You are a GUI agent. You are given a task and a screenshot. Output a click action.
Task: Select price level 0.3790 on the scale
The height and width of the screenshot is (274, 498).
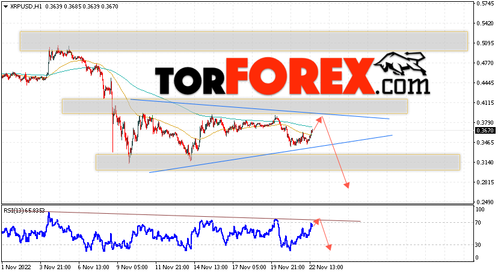click(x=485, y=123)
